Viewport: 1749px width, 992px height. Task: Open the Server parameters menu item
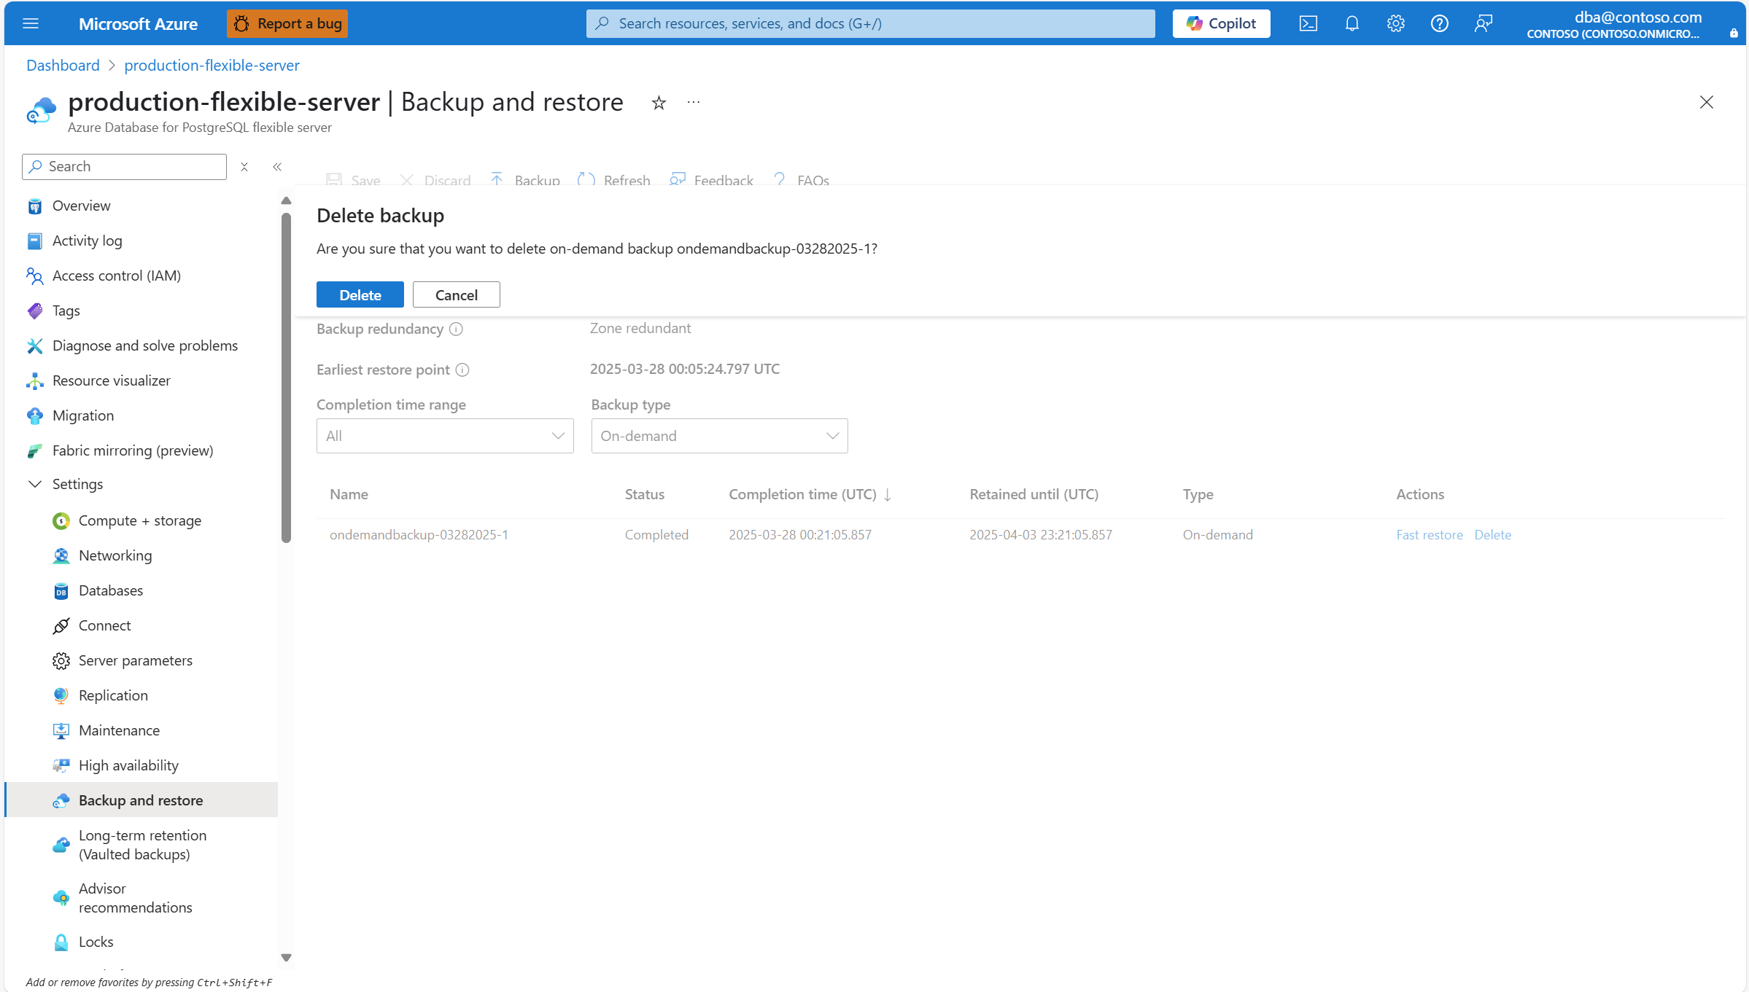pos(136,660)
